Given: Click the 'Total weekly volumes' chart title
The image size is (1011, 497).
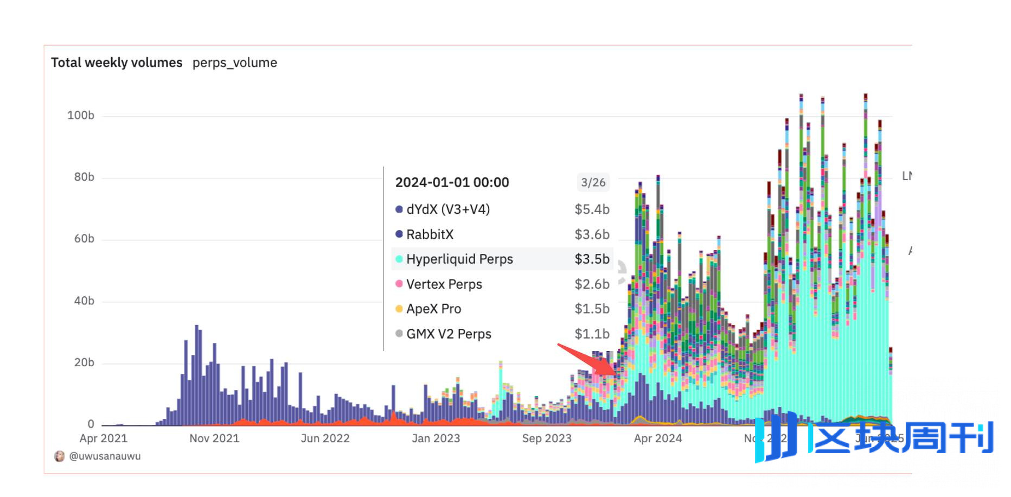Looking at the screenshot, I should tap(117, 63).
